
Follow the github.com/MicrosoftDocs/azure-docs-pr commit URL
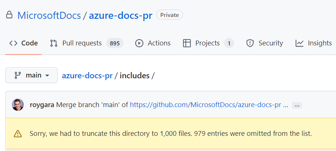(206, 104)
